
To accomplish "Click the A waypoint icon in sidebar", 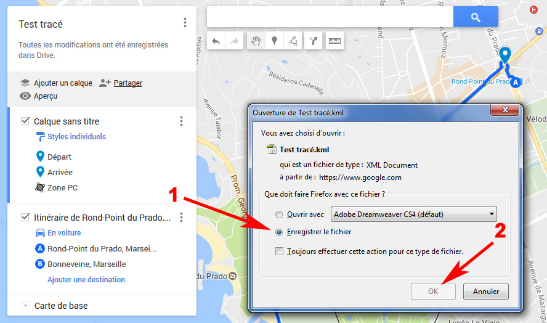I will click(40, 248).
